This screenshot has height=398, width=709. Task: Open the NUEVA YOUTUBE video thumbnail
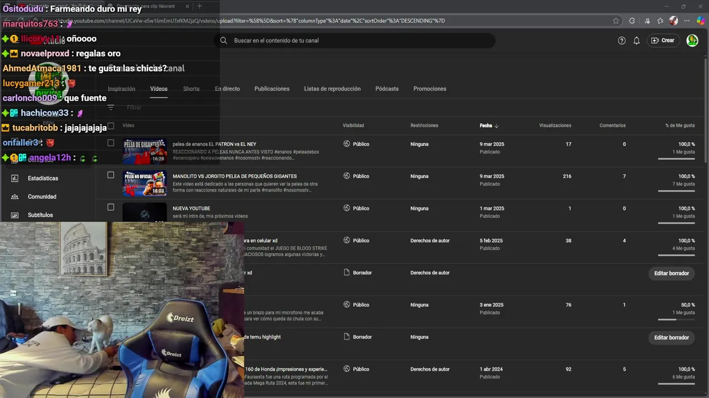click(145, 212)
